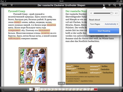
Task: Open the search magnifier icon
Action: coord(115,5)
